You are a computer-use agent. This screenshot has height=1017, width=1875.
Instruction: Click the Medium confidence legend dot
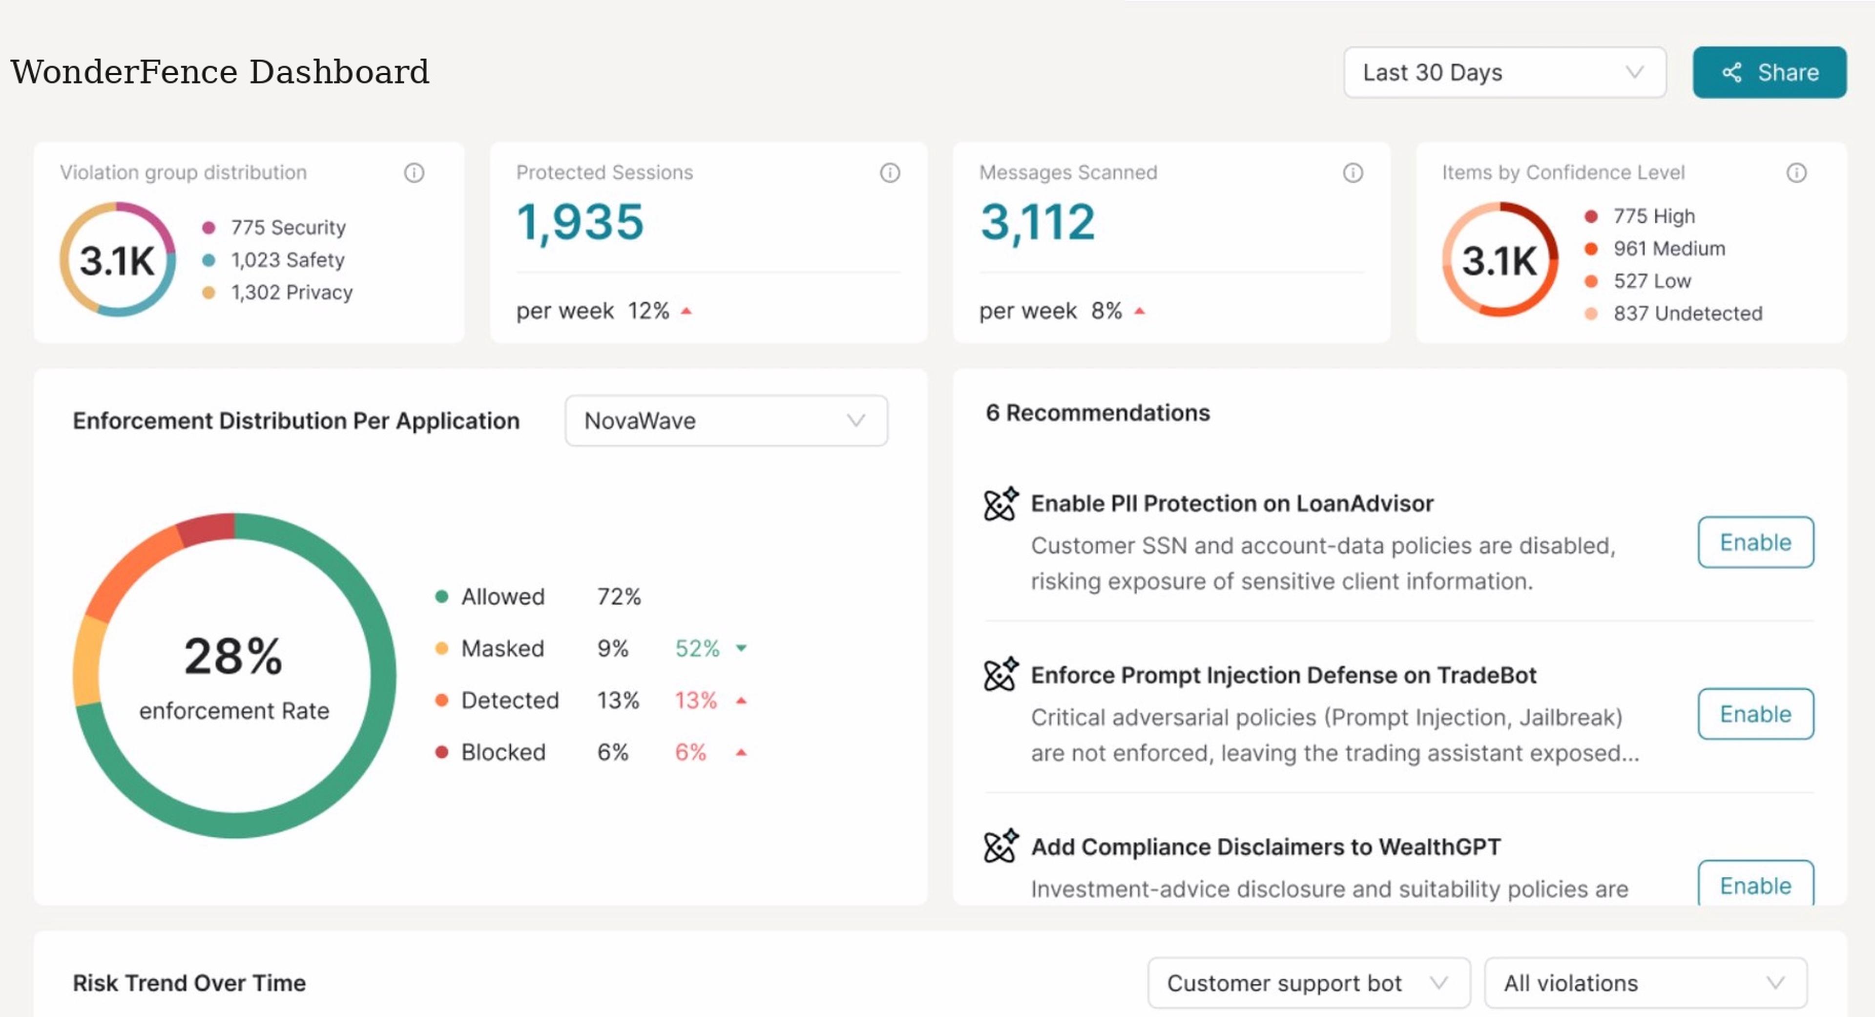tap(1591, 249)
